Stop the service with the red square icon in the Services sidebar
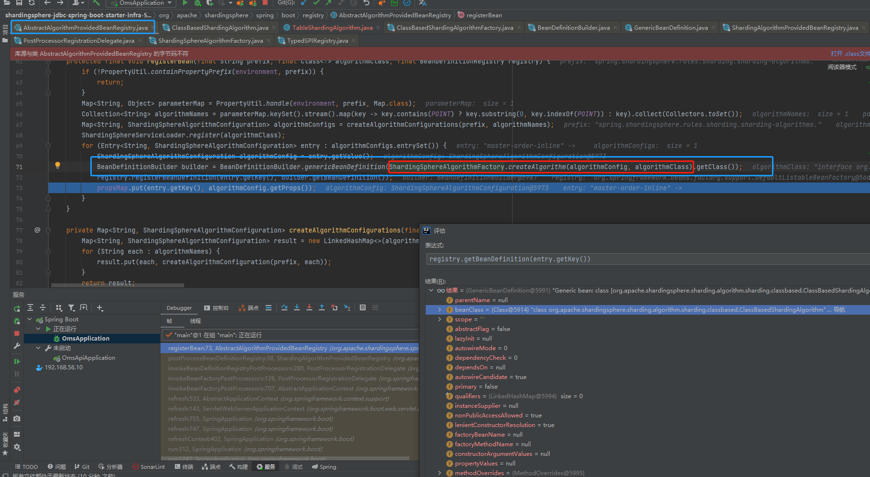 [17, 333]
